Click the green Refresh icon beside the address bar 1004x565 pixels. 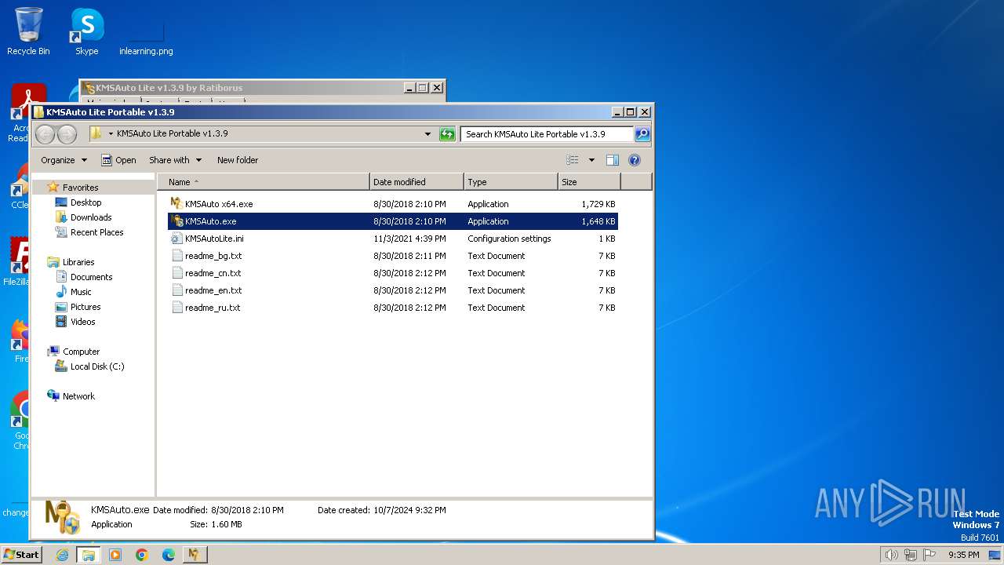point(447,134)
